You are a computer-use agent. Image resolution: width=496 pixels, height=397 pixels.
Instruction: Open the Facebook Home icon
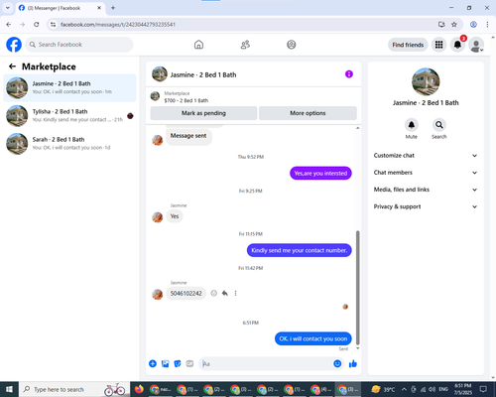click(198, 45)
